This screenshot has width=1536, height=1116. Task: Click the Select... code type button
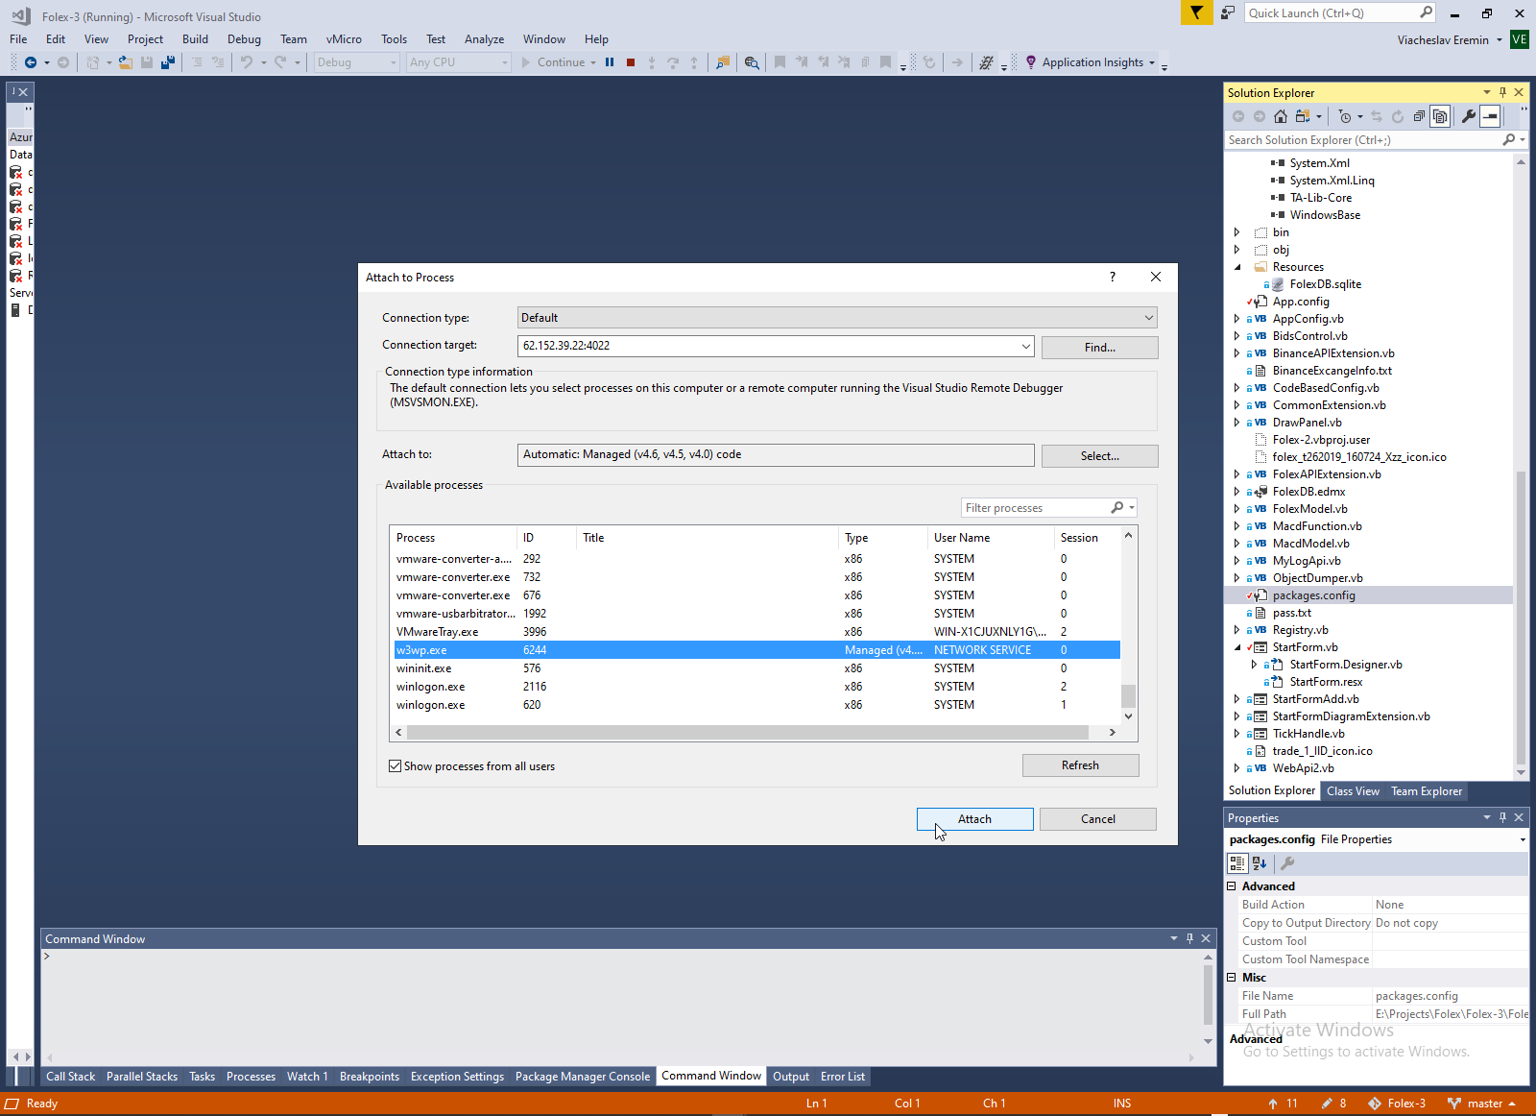[1100, 456]
